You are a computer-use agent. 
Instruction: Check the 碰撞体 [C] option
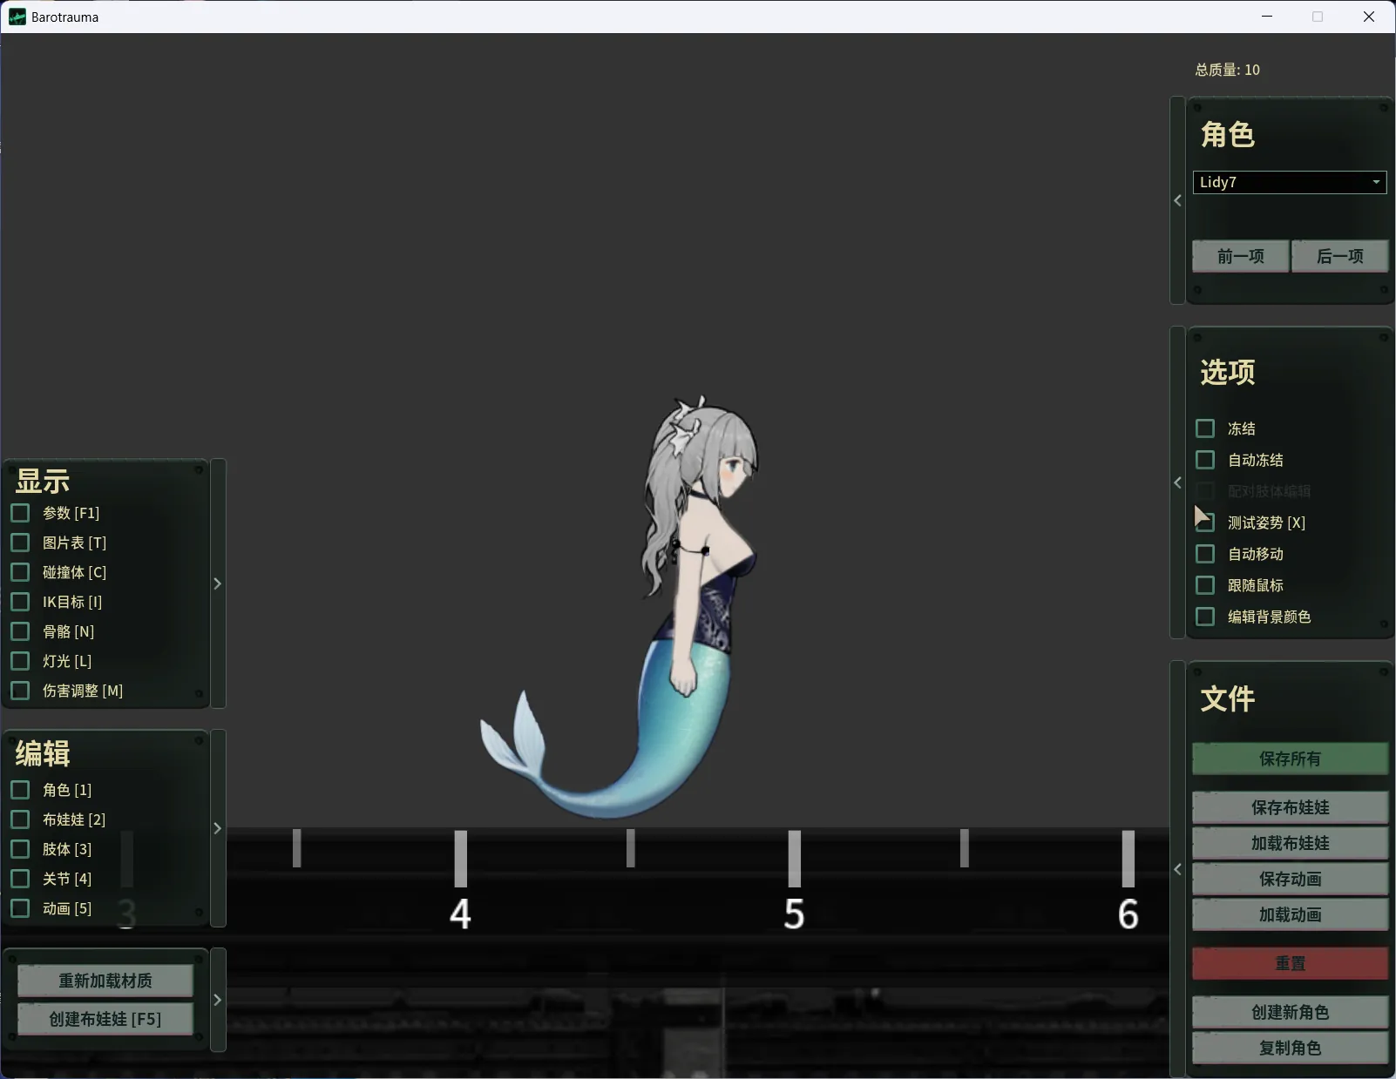pyautogui.click(x=20, y=572)
